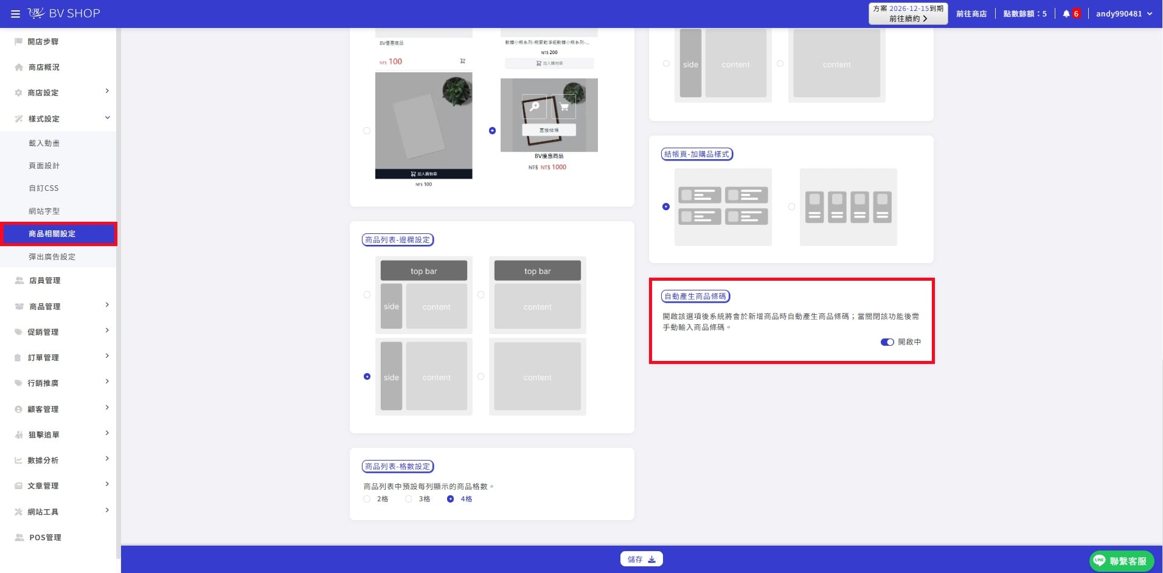Viewport: 1163px width, 573px height.
Task: Click the wand icon beside 樣式設定
Action: pos(18,118)
